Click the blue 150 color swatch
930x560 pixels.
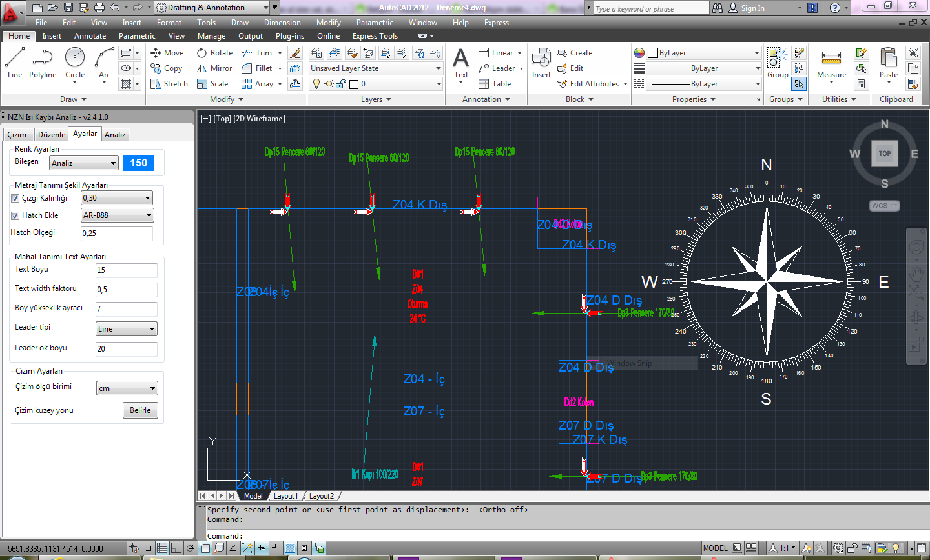(x=139, y=163)
